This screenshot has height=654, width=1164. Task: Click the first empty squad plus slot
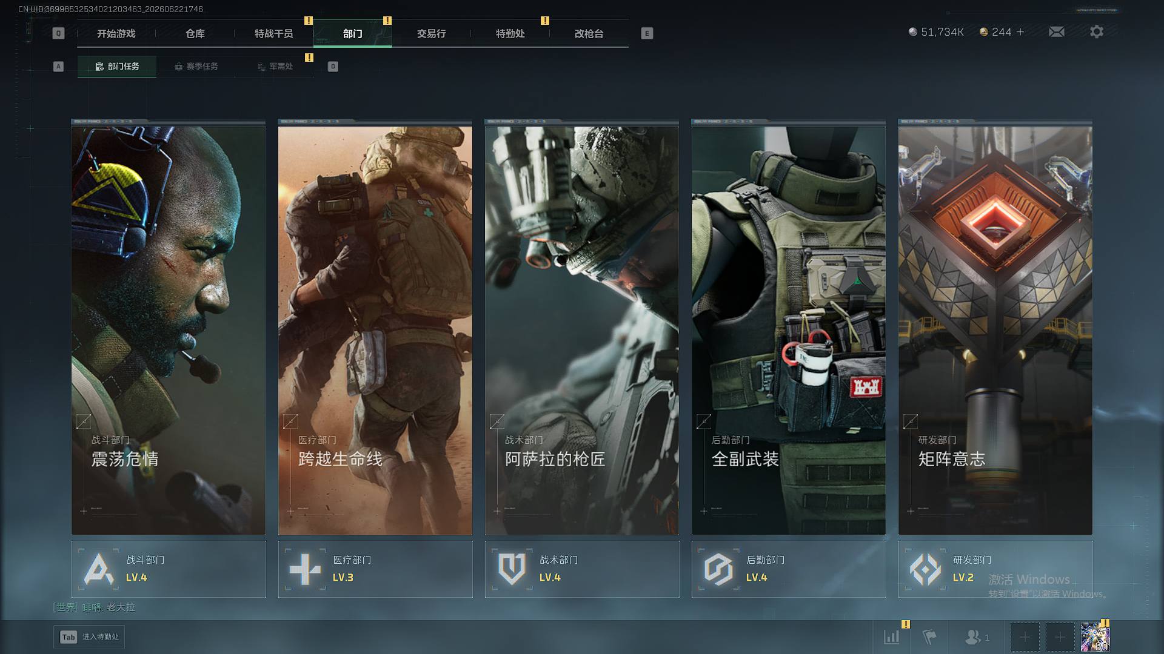click(1025, 637)
